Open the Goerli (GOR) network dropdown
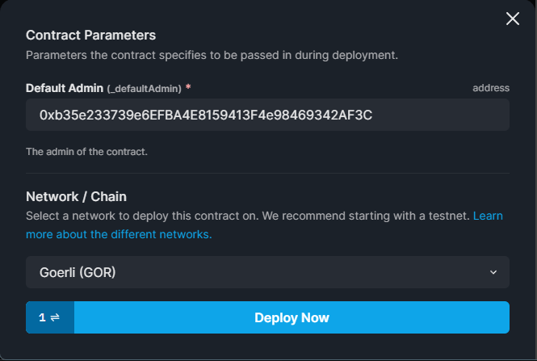 pyautogui.click(x=267, y=272)
